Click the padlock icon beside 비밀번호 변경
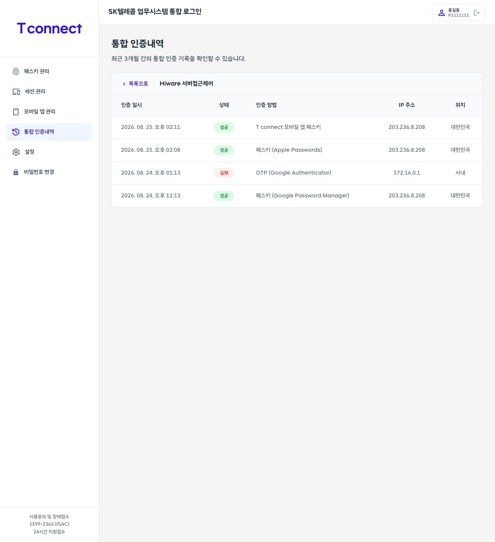 pos(16,172)
